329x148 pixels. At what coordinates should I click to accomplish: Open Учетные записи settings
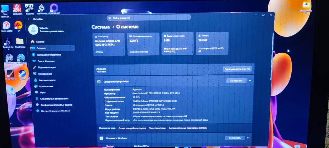coord(44,80)
